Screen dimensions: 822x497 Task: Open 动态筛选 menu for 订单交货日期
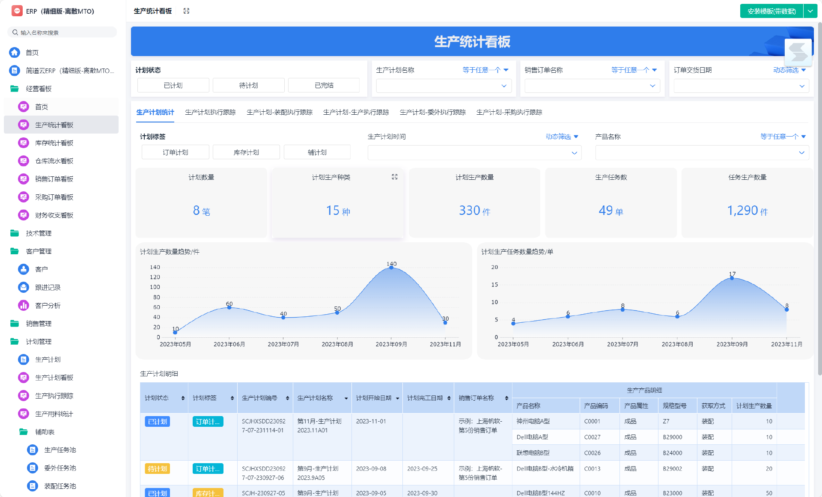789,70
